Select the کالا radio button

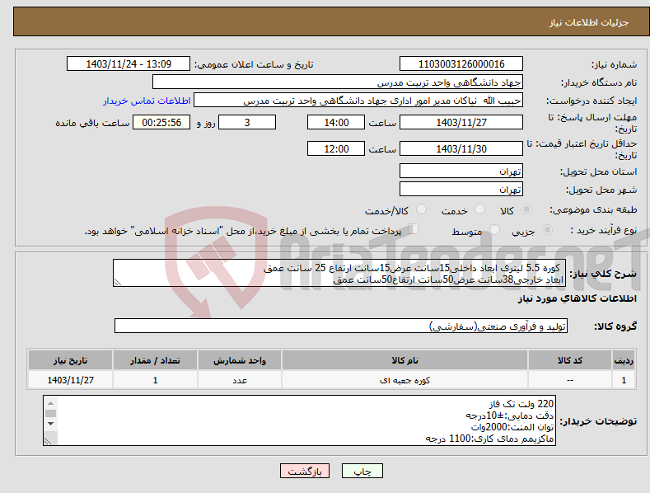[x=526, y=209]
